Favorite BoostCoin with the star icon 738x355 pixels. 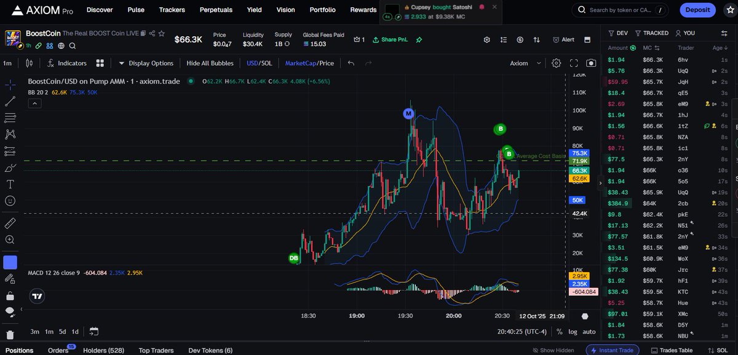coord(161,33)
